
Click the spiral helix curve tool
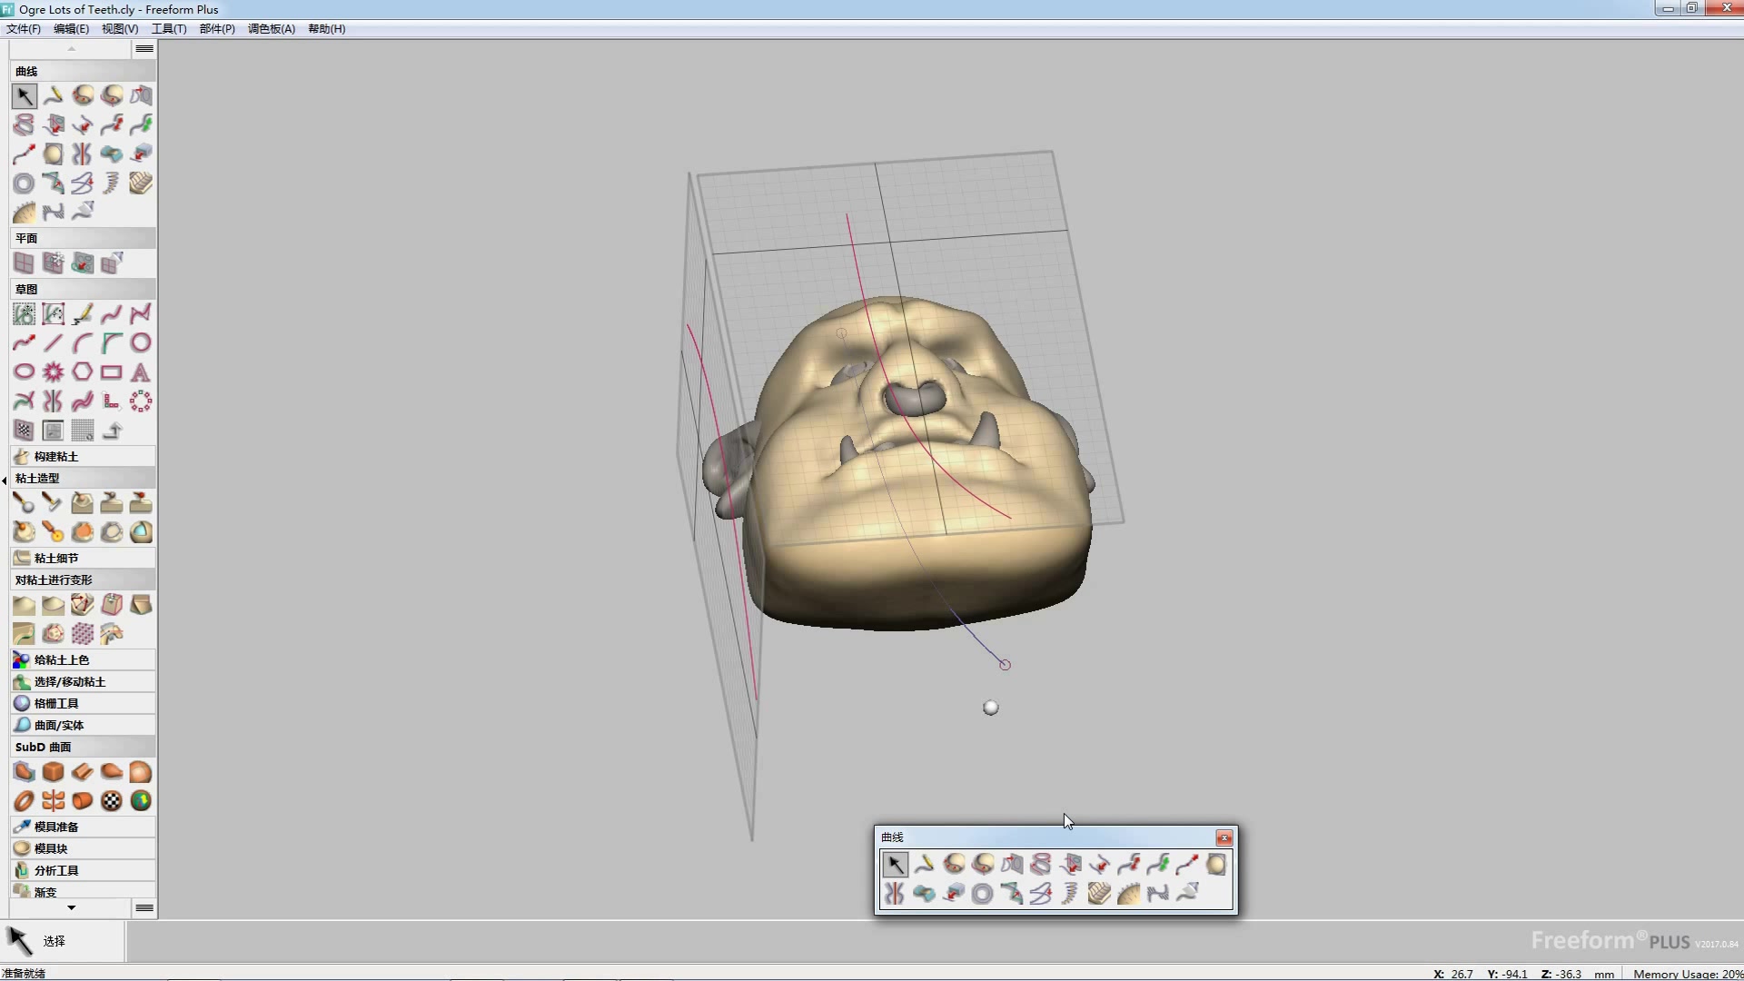click(x=111, y=183)
